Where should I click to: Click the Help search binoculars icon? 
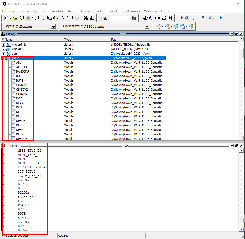pos(134,18)
